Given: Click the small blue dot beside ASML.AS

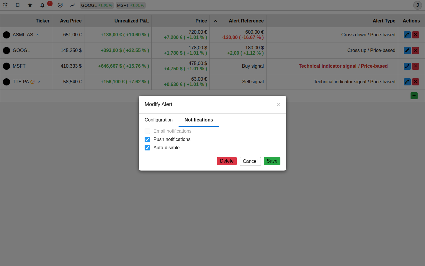Looking at the screenshot, I should point(37,35).
